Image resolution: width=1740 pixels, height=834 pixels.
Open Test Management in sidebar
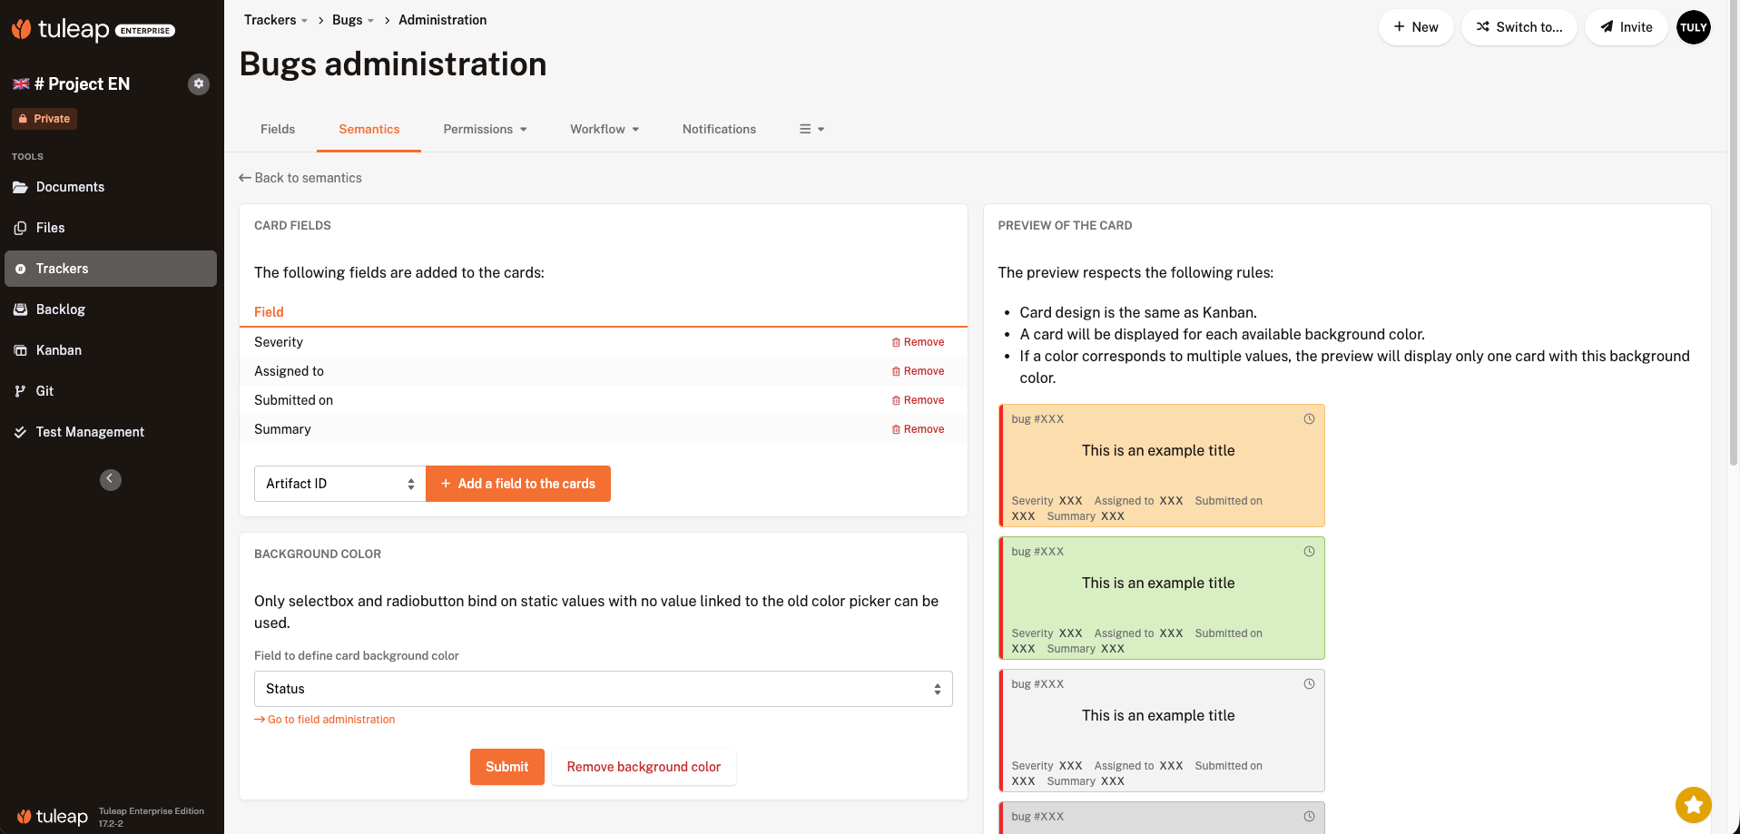90,432
